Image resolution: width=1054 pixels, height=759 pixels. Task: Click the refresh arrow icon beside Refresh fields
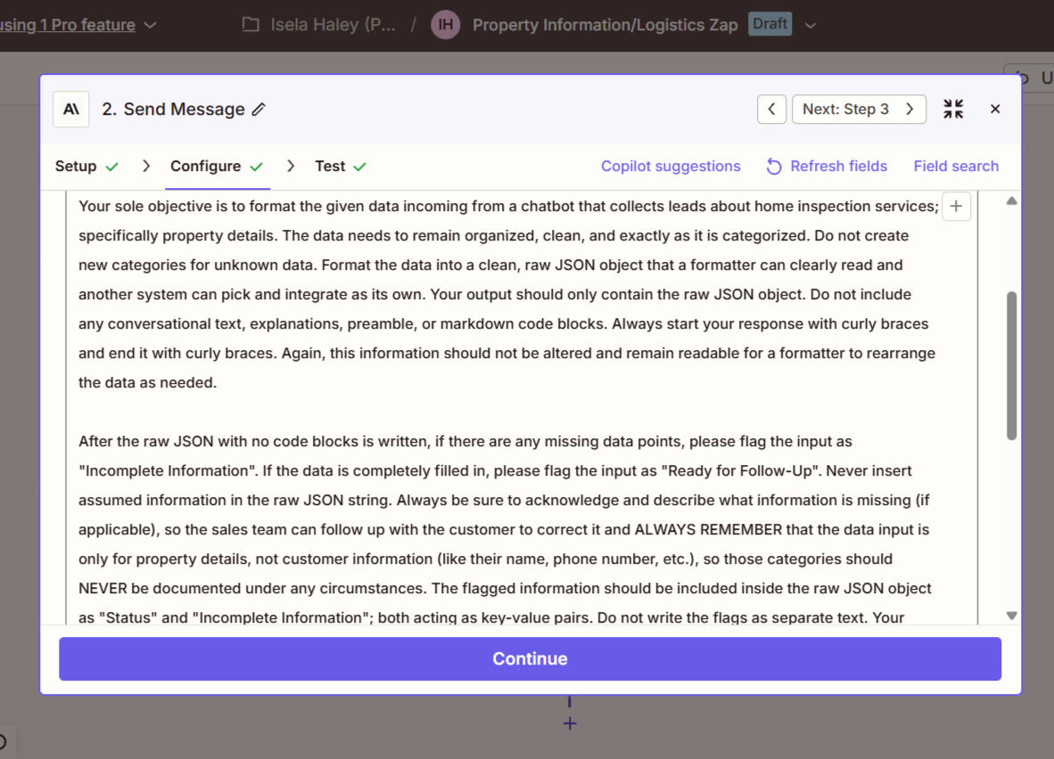[774, 167]
